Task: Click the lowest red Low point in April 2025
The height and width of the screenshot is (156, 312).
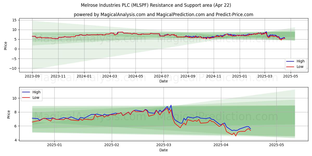Action: click(236, 136)
